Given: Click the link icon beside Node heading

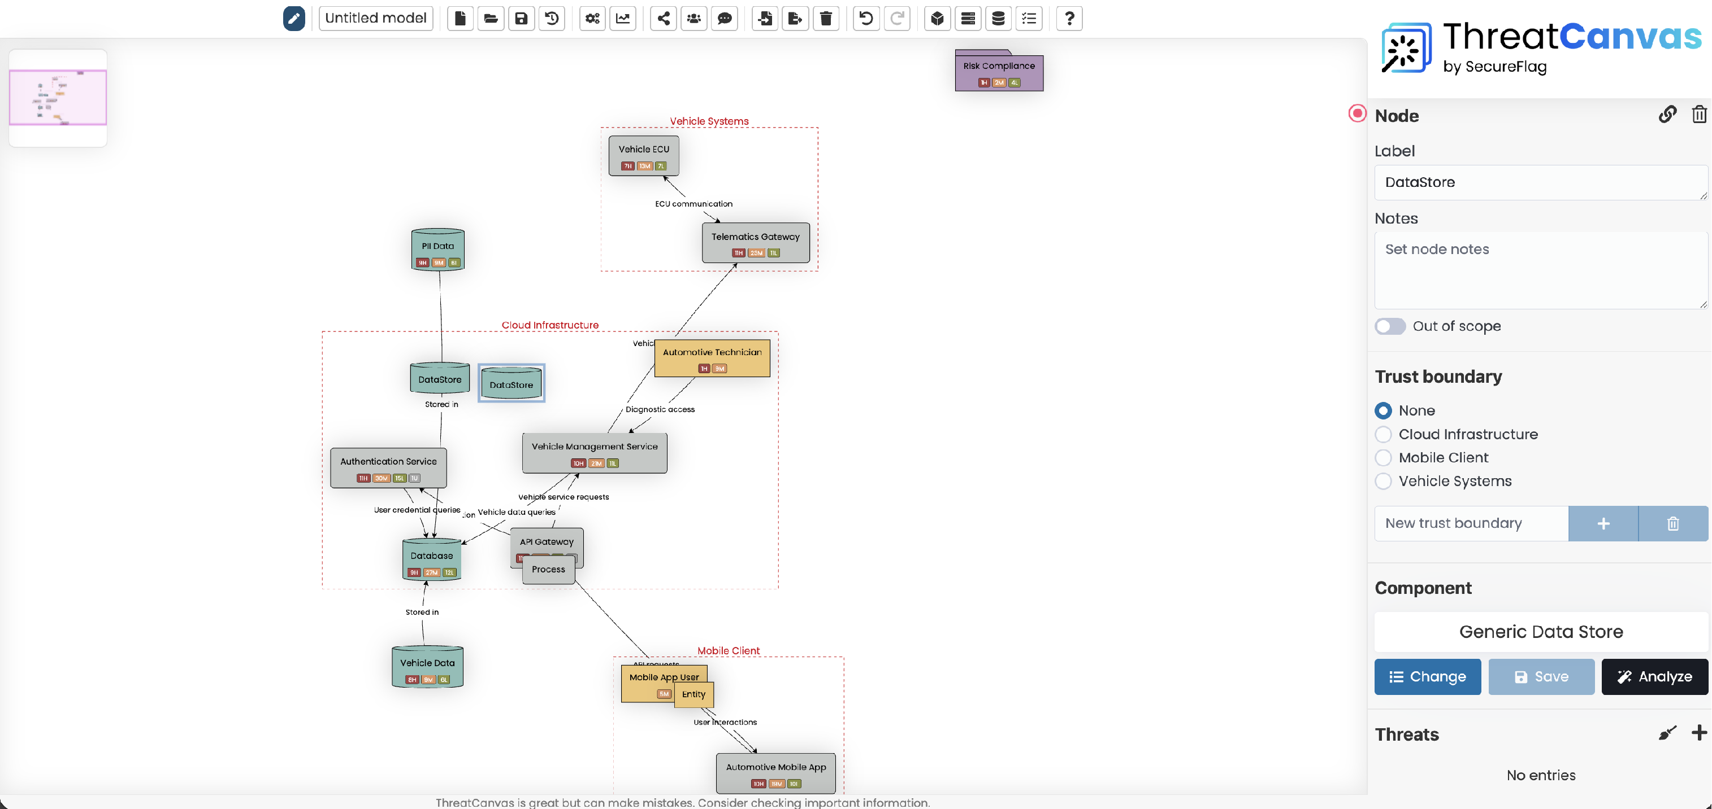Looking at the screenshot, I should point(1667,115).
